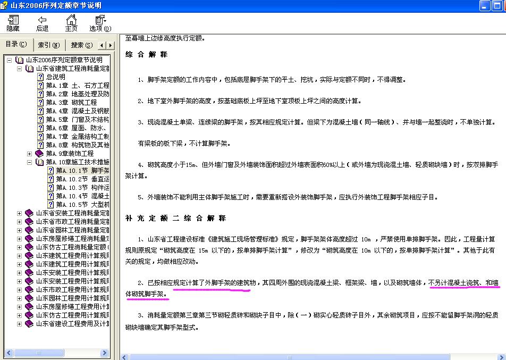
Task: Click book icon of 山东省安装工程消耗量定额
Action: tap(29, 213)
